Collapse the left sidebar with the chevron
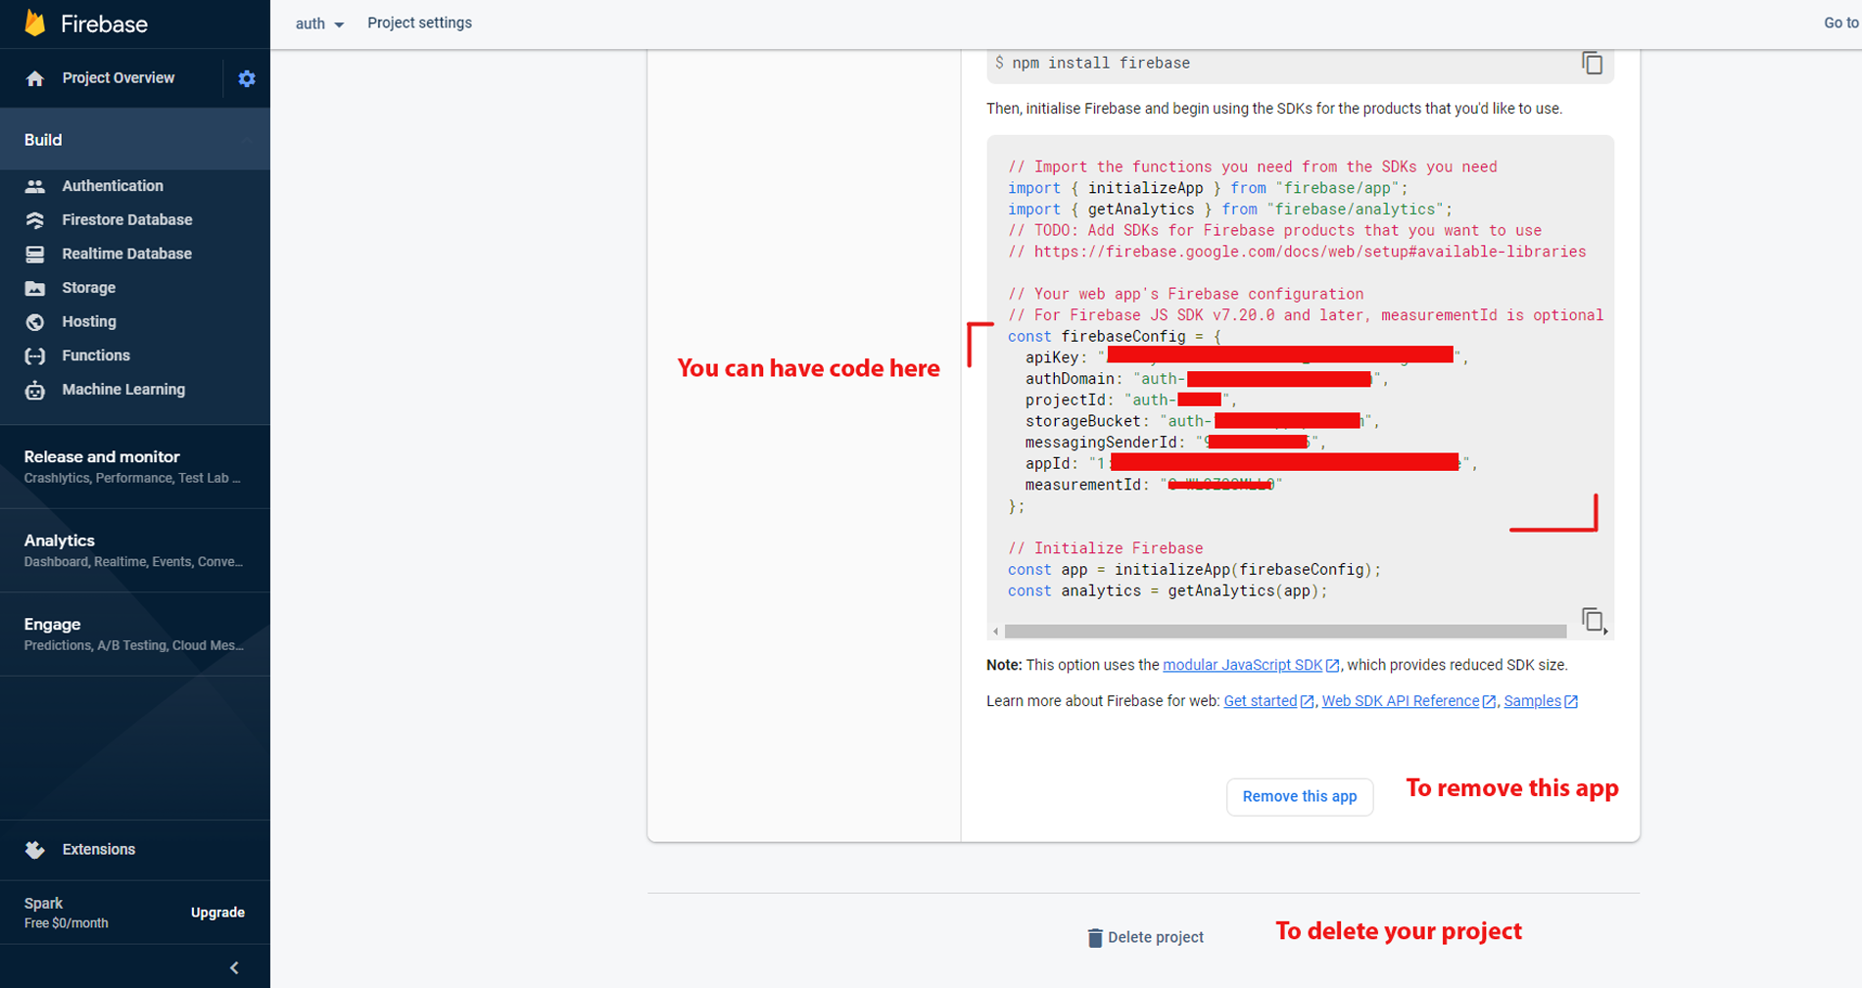The image size is (1862, 988). (234, 967)
